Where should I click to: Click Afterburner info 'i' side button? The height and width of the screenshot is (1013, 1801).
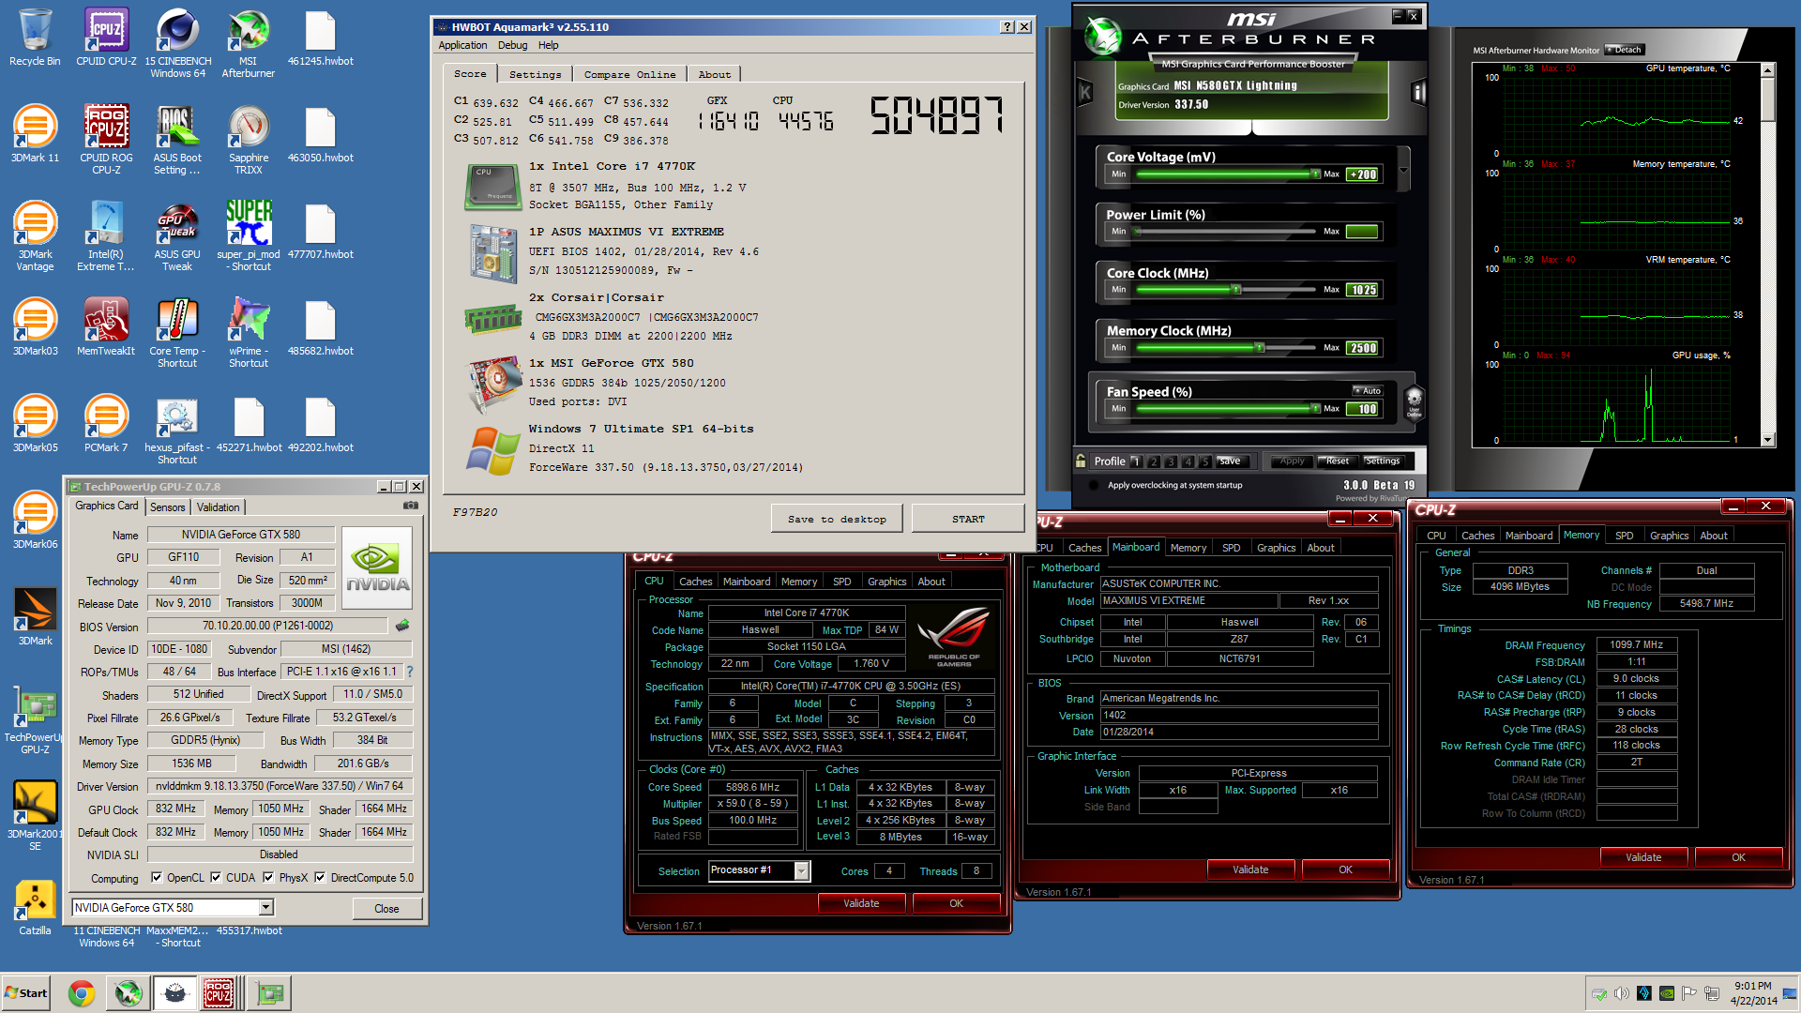1419,92
